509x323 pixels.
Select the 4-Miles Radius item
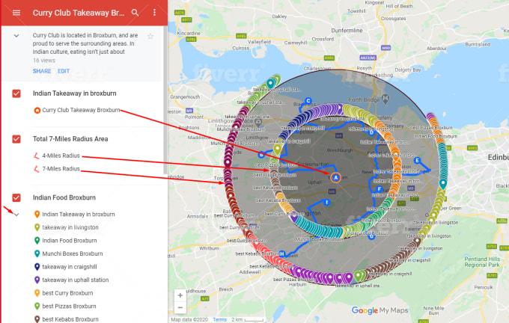(61, 156)
